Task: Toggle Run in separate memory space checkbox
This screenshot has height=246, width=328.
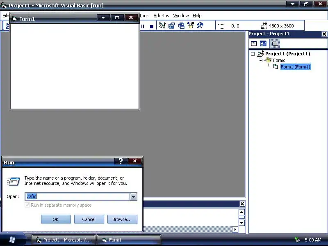Action: click(27, 205)
